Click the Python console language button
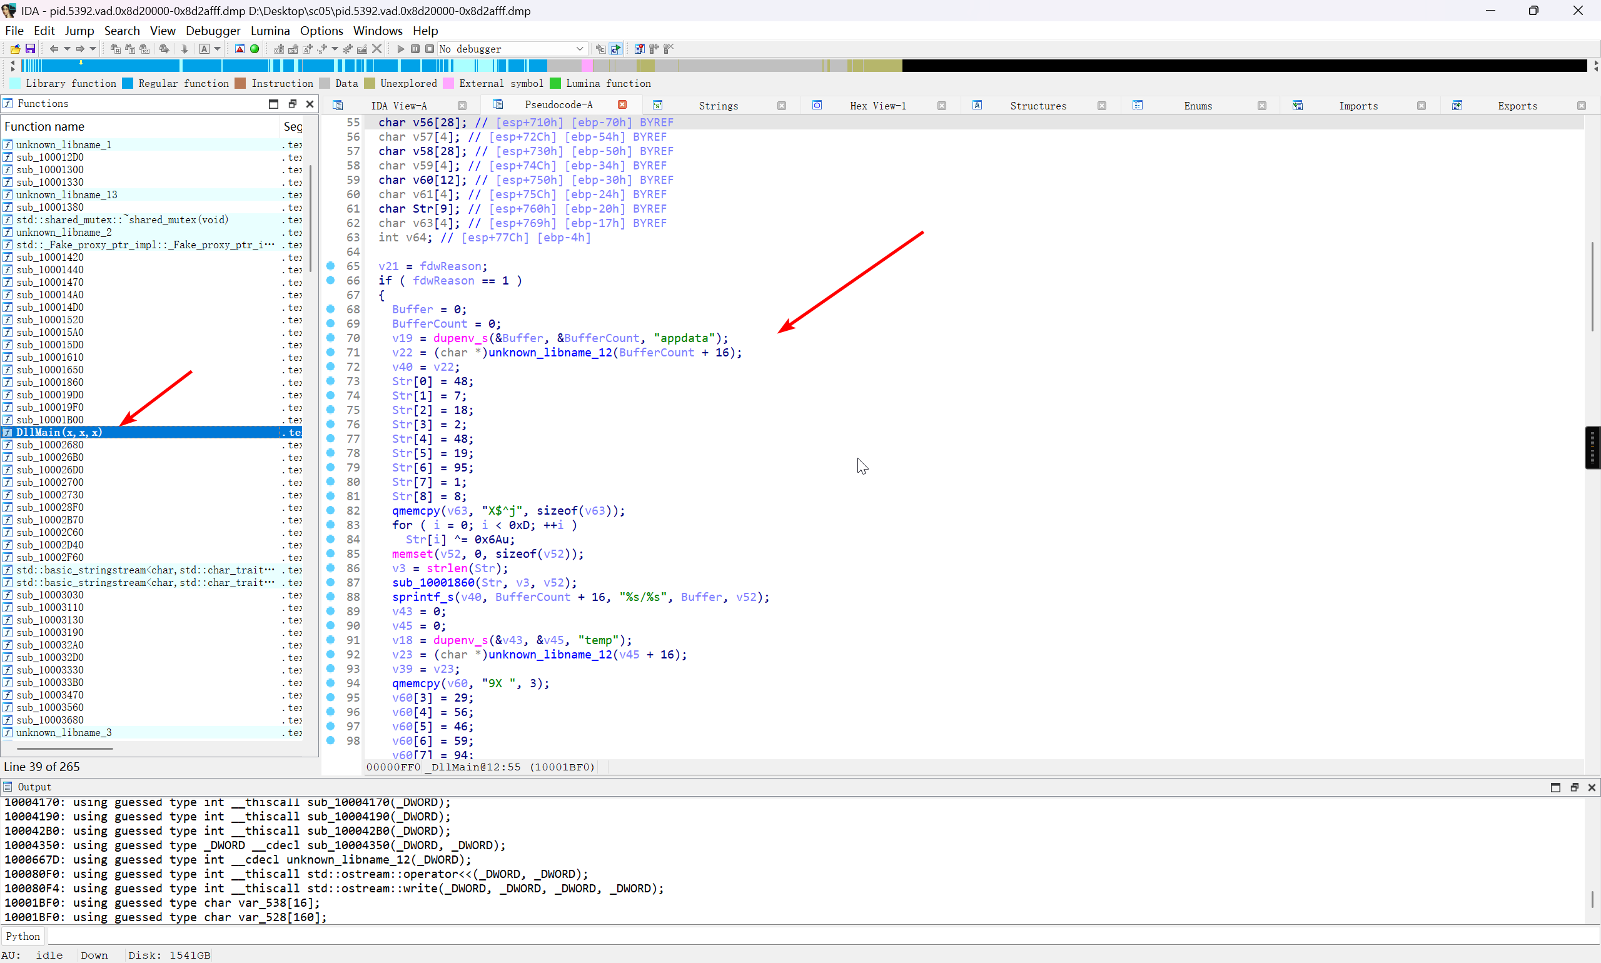Image resolution: width=1601 pixels, height=963 pixels. click(x=23, y=935)
